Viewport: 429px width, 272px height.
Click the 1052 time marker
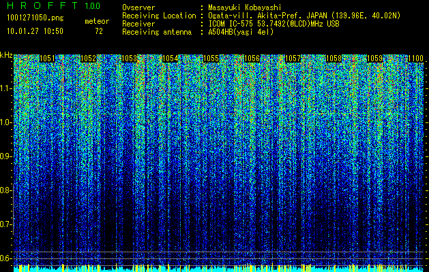point(89,58)
